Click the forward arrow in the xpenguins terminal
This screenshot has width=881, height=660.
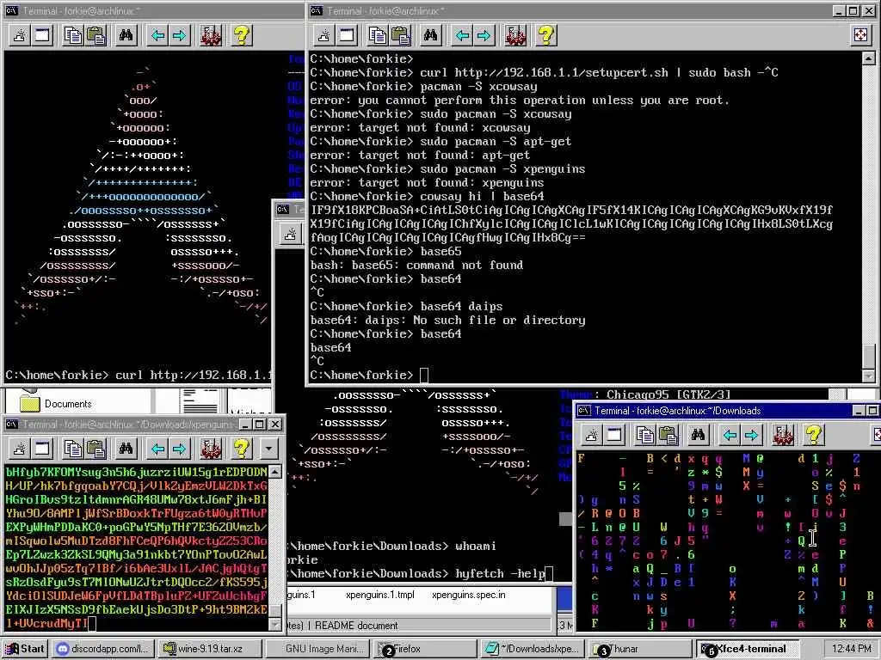(179, 449)
